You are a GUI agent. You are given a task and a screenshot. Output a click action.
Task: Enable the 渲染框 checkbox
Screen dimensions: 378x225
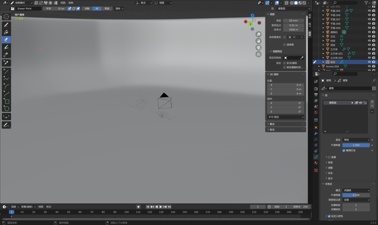coord(284,45)
